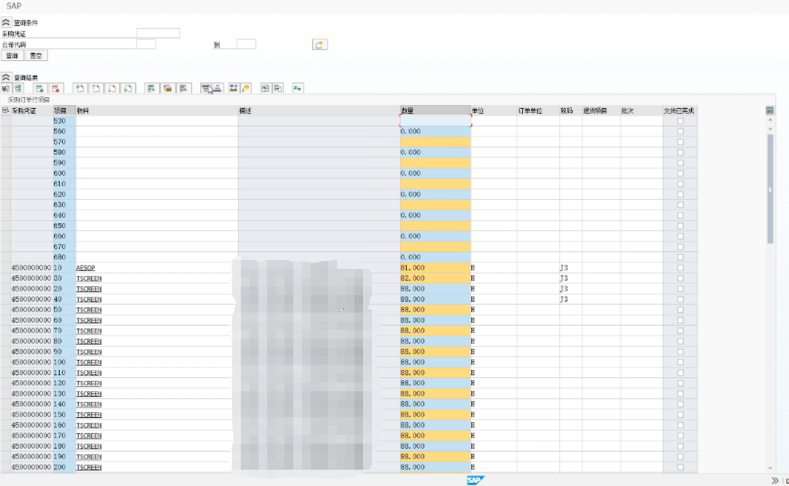
Task: Click the vertical scrollbar thumb of the table
Action: click(x=770, y=189)
